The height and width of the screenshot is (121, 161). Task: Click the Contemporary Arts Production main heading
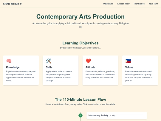click(80, 16)
